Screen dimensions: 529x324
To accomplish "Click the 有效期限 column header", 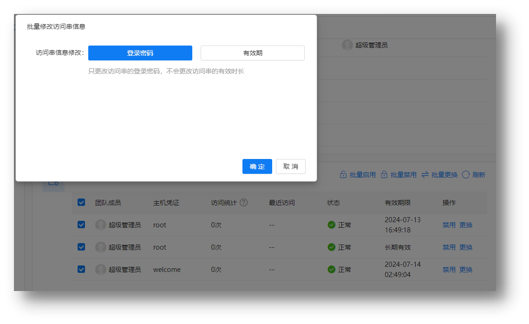I will (398, 203).
